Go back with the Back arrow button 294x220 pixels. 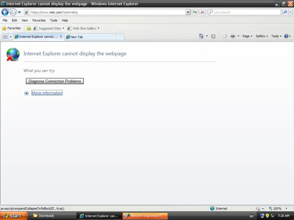[x=5, y=12]
